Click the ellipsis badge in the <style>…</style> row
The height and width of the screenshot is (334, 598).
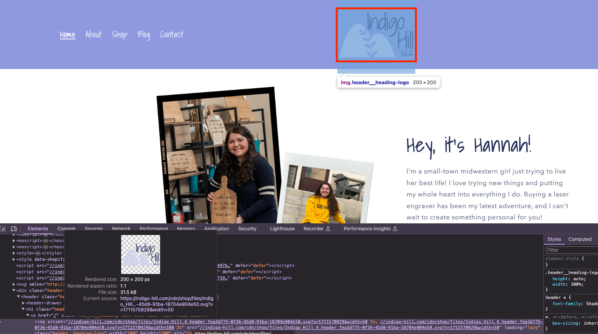pyautogui.click(x=38, y=253)
